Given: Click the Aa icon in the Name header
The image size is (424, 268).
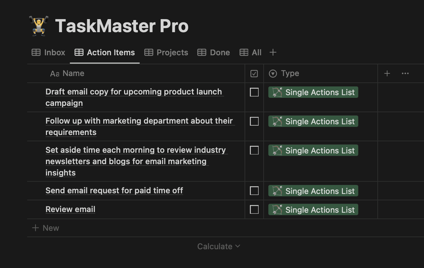Looking at the screenshot, I should (x=54, y=73).
